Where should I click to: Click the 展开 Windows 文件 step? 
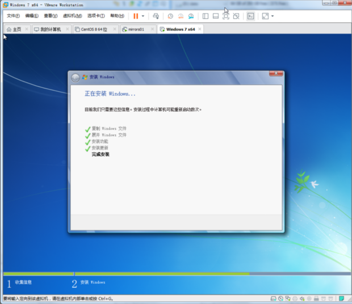click(x=109, y=135)
